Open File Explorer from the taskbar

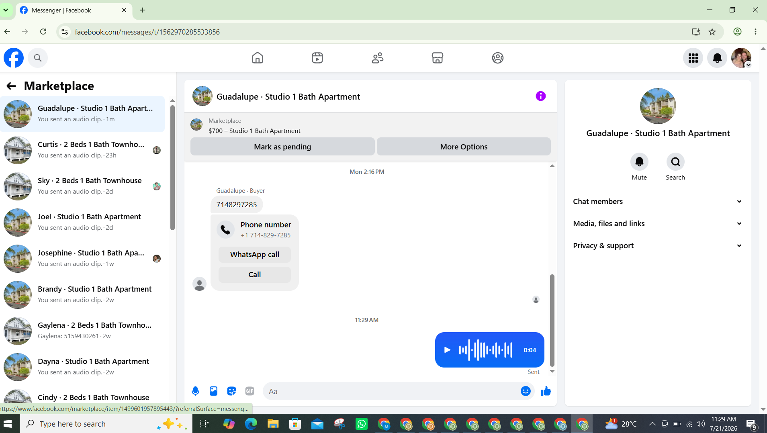[273, 424]
